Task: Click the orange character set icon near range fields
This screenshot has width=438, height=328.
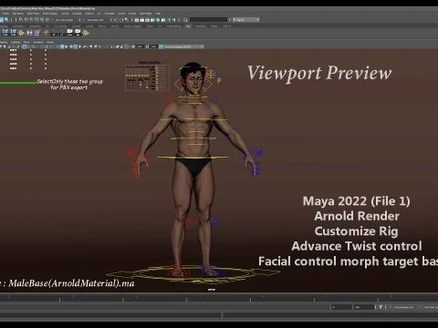Action: [x=381, y=307]
